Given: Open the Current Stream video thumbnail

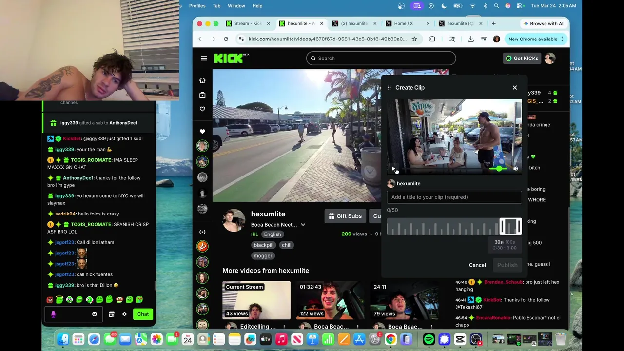Looking at the screenshot, I should tap(256, 300).
